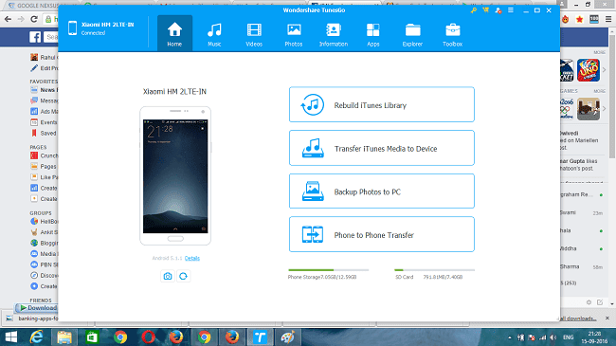This screenshot has width=616, height=346.
Task: Click the Facebook logo in browser
Action: (x=35, y=37)
